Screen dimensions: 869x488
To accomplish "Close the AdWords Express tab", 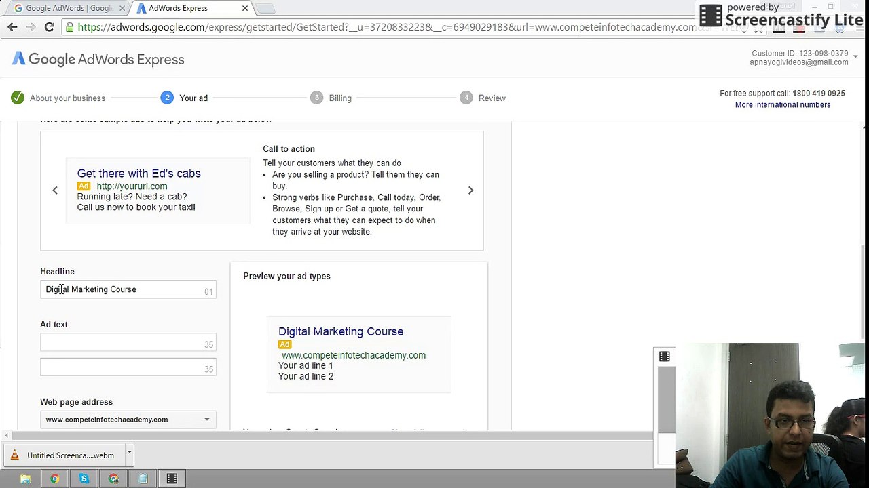I will [x=245, y=8].
